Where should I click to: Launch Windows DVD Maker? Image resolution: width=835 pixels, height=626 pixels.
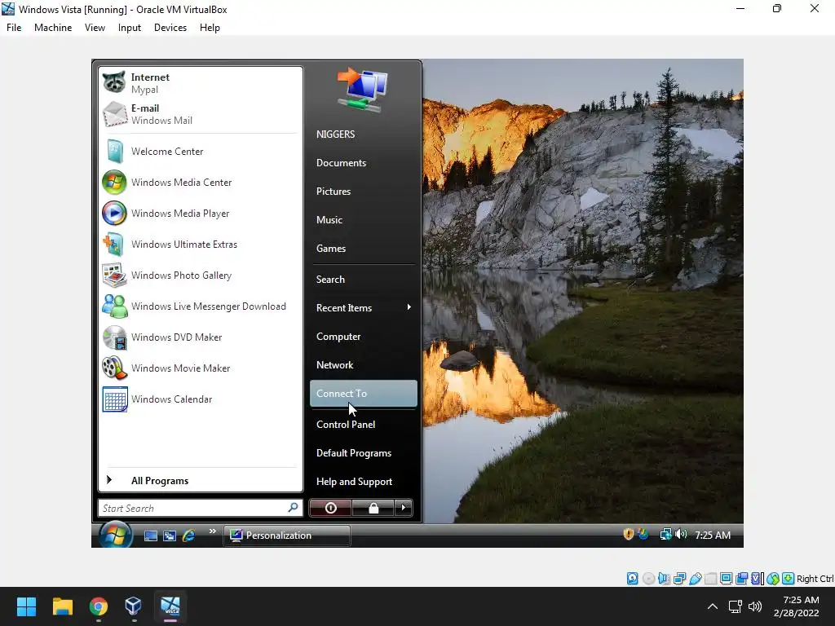201,337
